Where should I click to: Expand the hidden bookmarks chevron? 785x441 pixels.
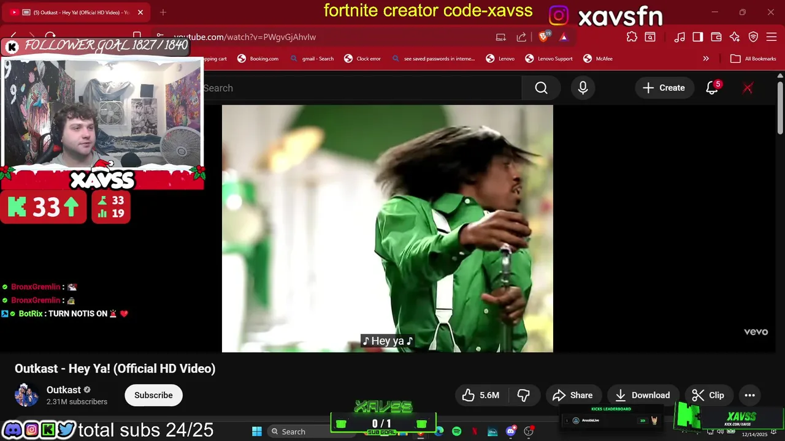[706, 59]
